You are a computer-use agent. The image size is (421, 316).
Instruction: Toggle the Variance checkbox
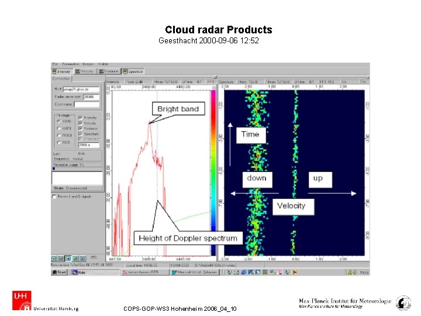80,128
